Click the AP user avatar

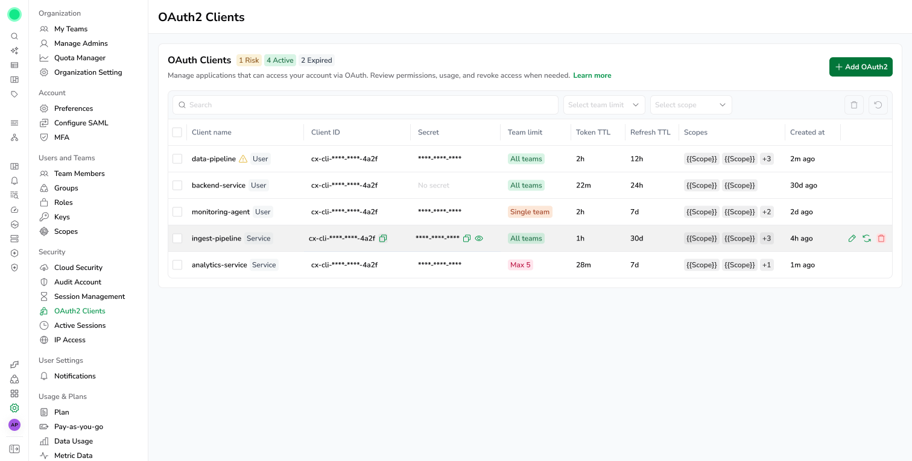14,425
